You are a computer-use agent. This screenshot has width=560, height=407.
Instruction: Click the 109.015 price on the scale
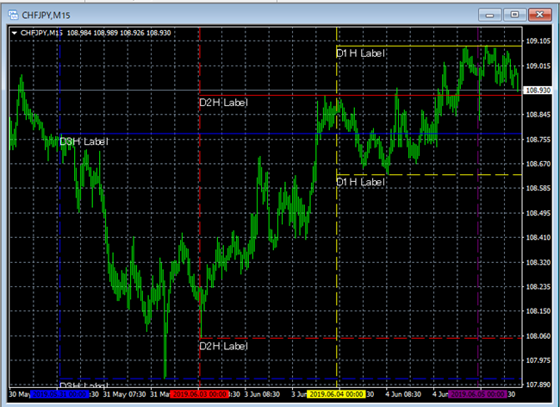click(x=538, y=66)
